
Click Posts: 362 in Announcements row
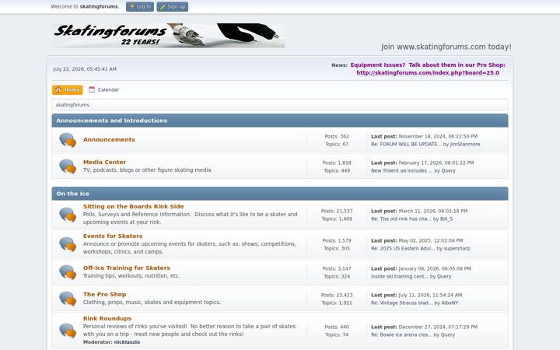tap(337, 136)
